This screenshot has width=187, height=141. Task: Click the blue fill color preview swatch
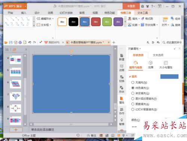(x=169, y=76)
